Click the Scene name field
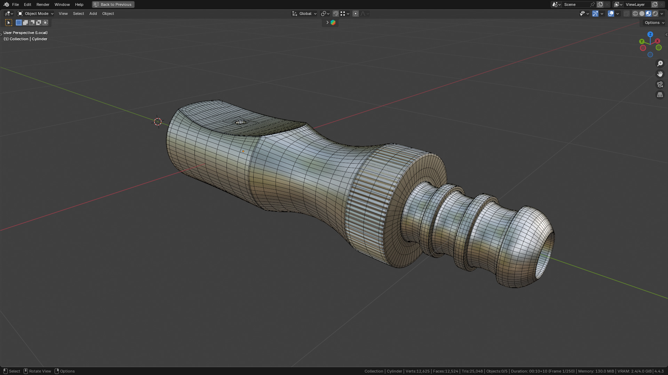Screen dimensions: 668x375 click(x=575, y=5)
